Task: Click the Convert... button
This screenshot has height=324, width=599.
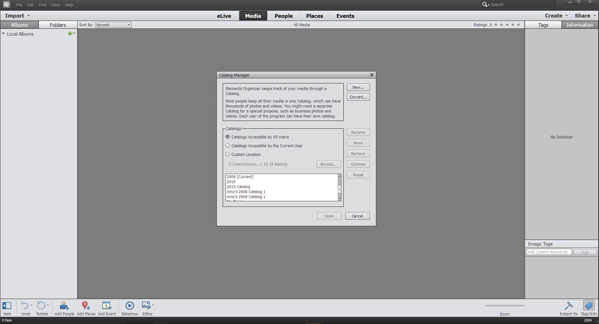Action: pyautogui.click(x=358, y=97)
